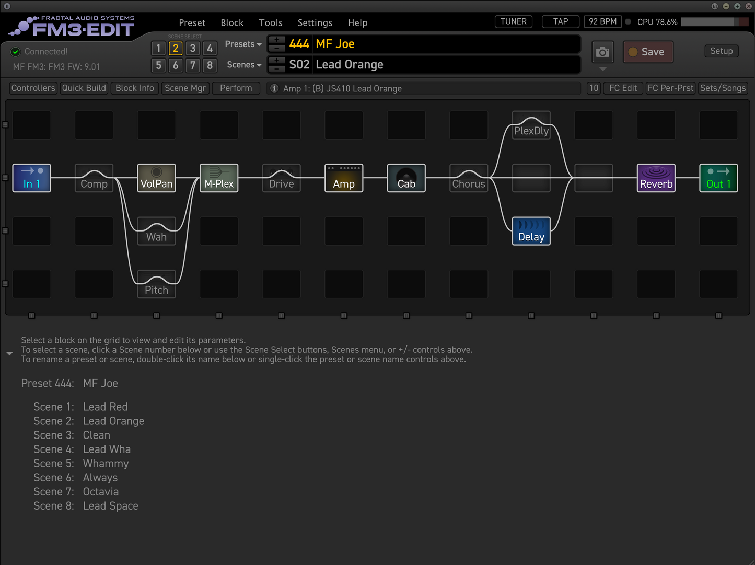This screenshot has width=755, height=565.
Task: Click the camera snapshot icon
Action: pyautogui.click(x=602, y=52)
